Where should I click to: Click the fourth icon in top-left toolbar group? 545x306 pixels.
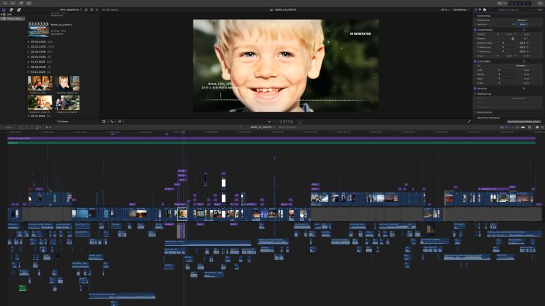[29, 3]
